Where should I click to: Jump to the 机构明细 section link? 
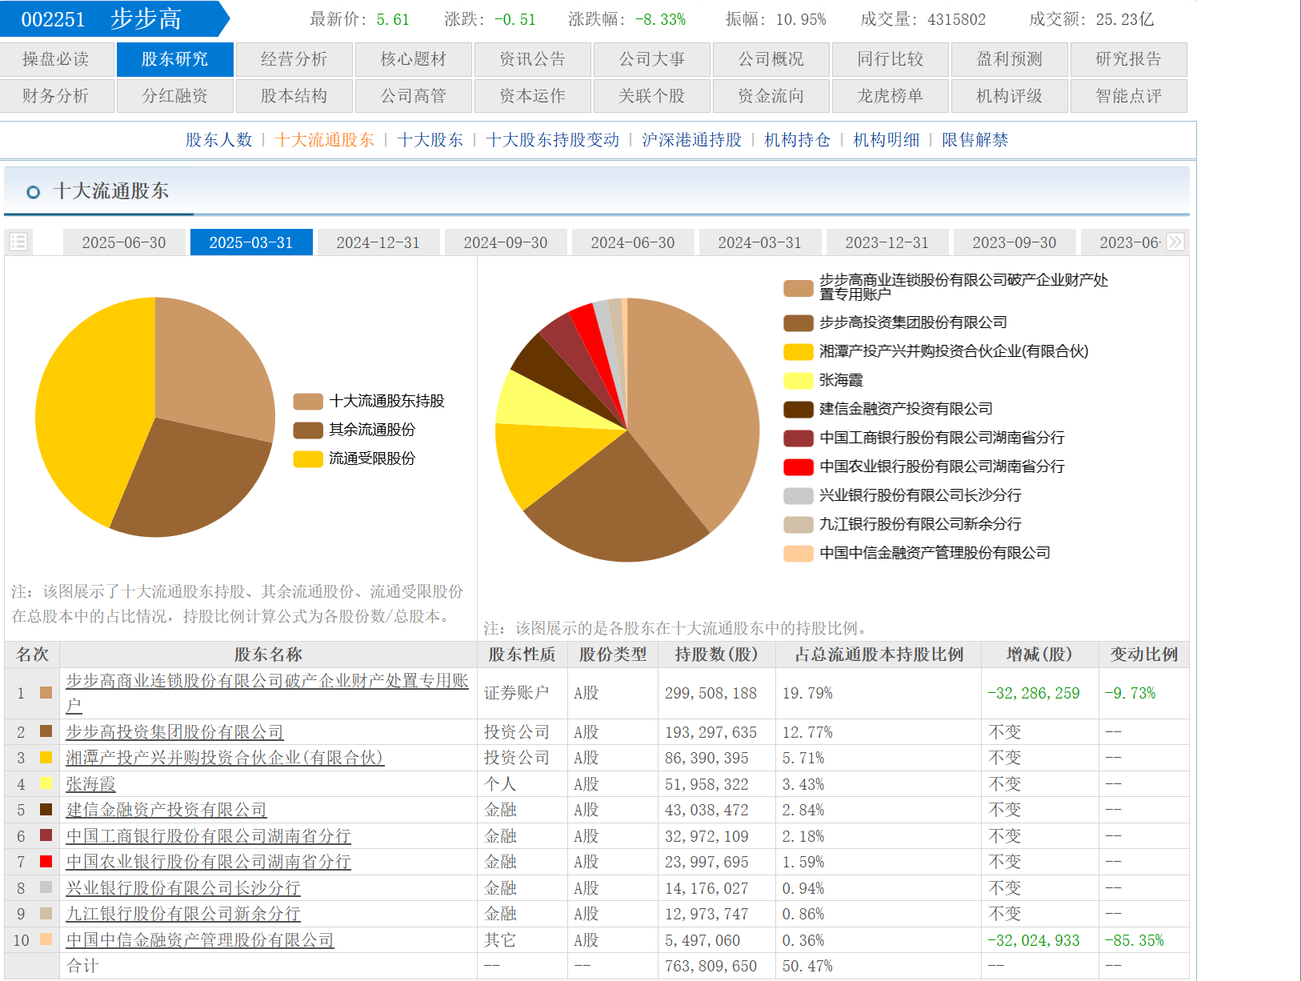point(887,140)
